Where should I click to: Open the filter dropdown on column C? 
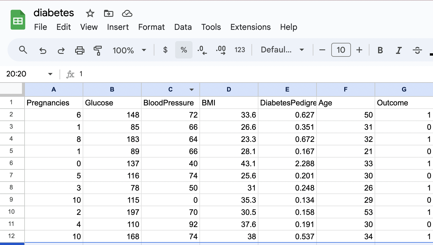[x=192, y=90]
